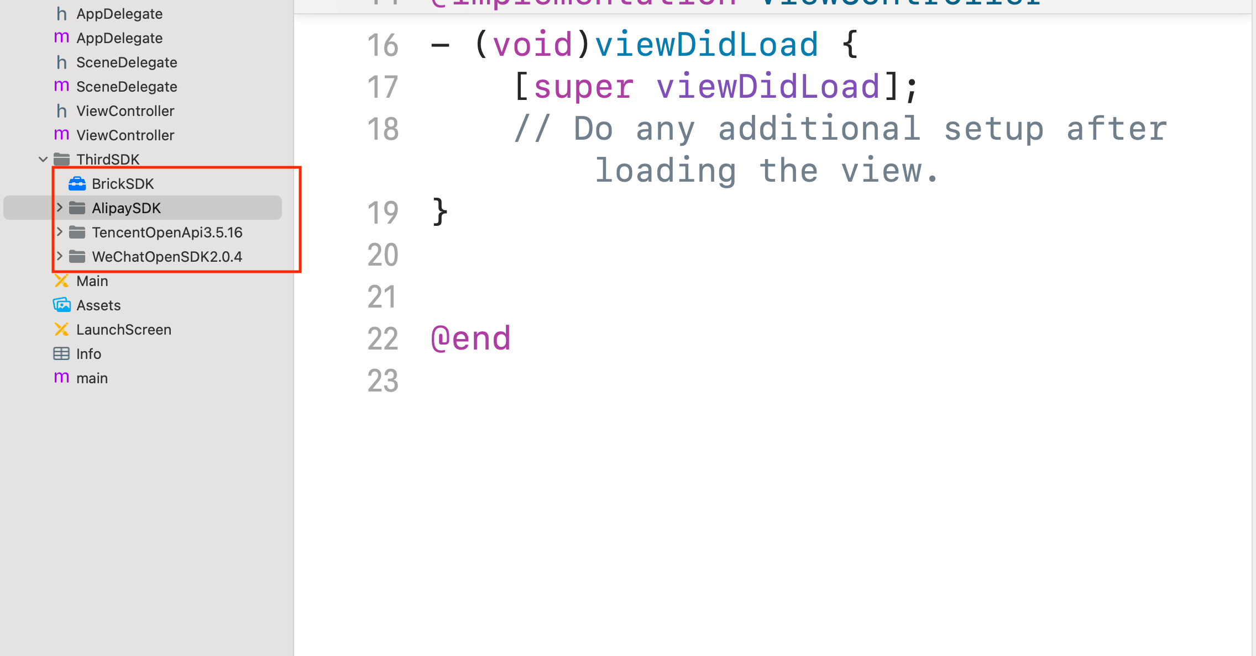This screenshot has width=1256, height=656.
Task: Toggle SceneDelegate implementation file selection
Action: pyautogui.click(x=127, y=86)
